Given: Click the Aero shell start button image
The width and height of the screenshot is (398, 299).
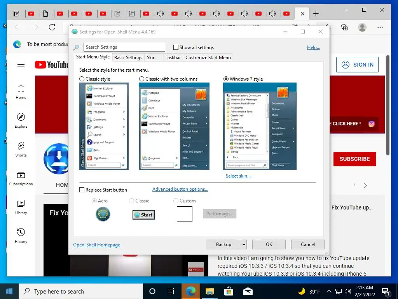Looking at the screenshot, I should 103,214.
